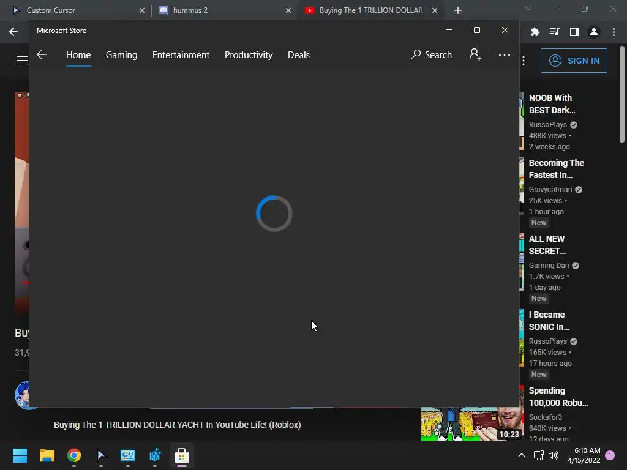Image resolution: width=627 pixels, height=470 pixels.
Task: Open the Custom Cursor app on the taskbar
Action: click(x=101, y=455)
